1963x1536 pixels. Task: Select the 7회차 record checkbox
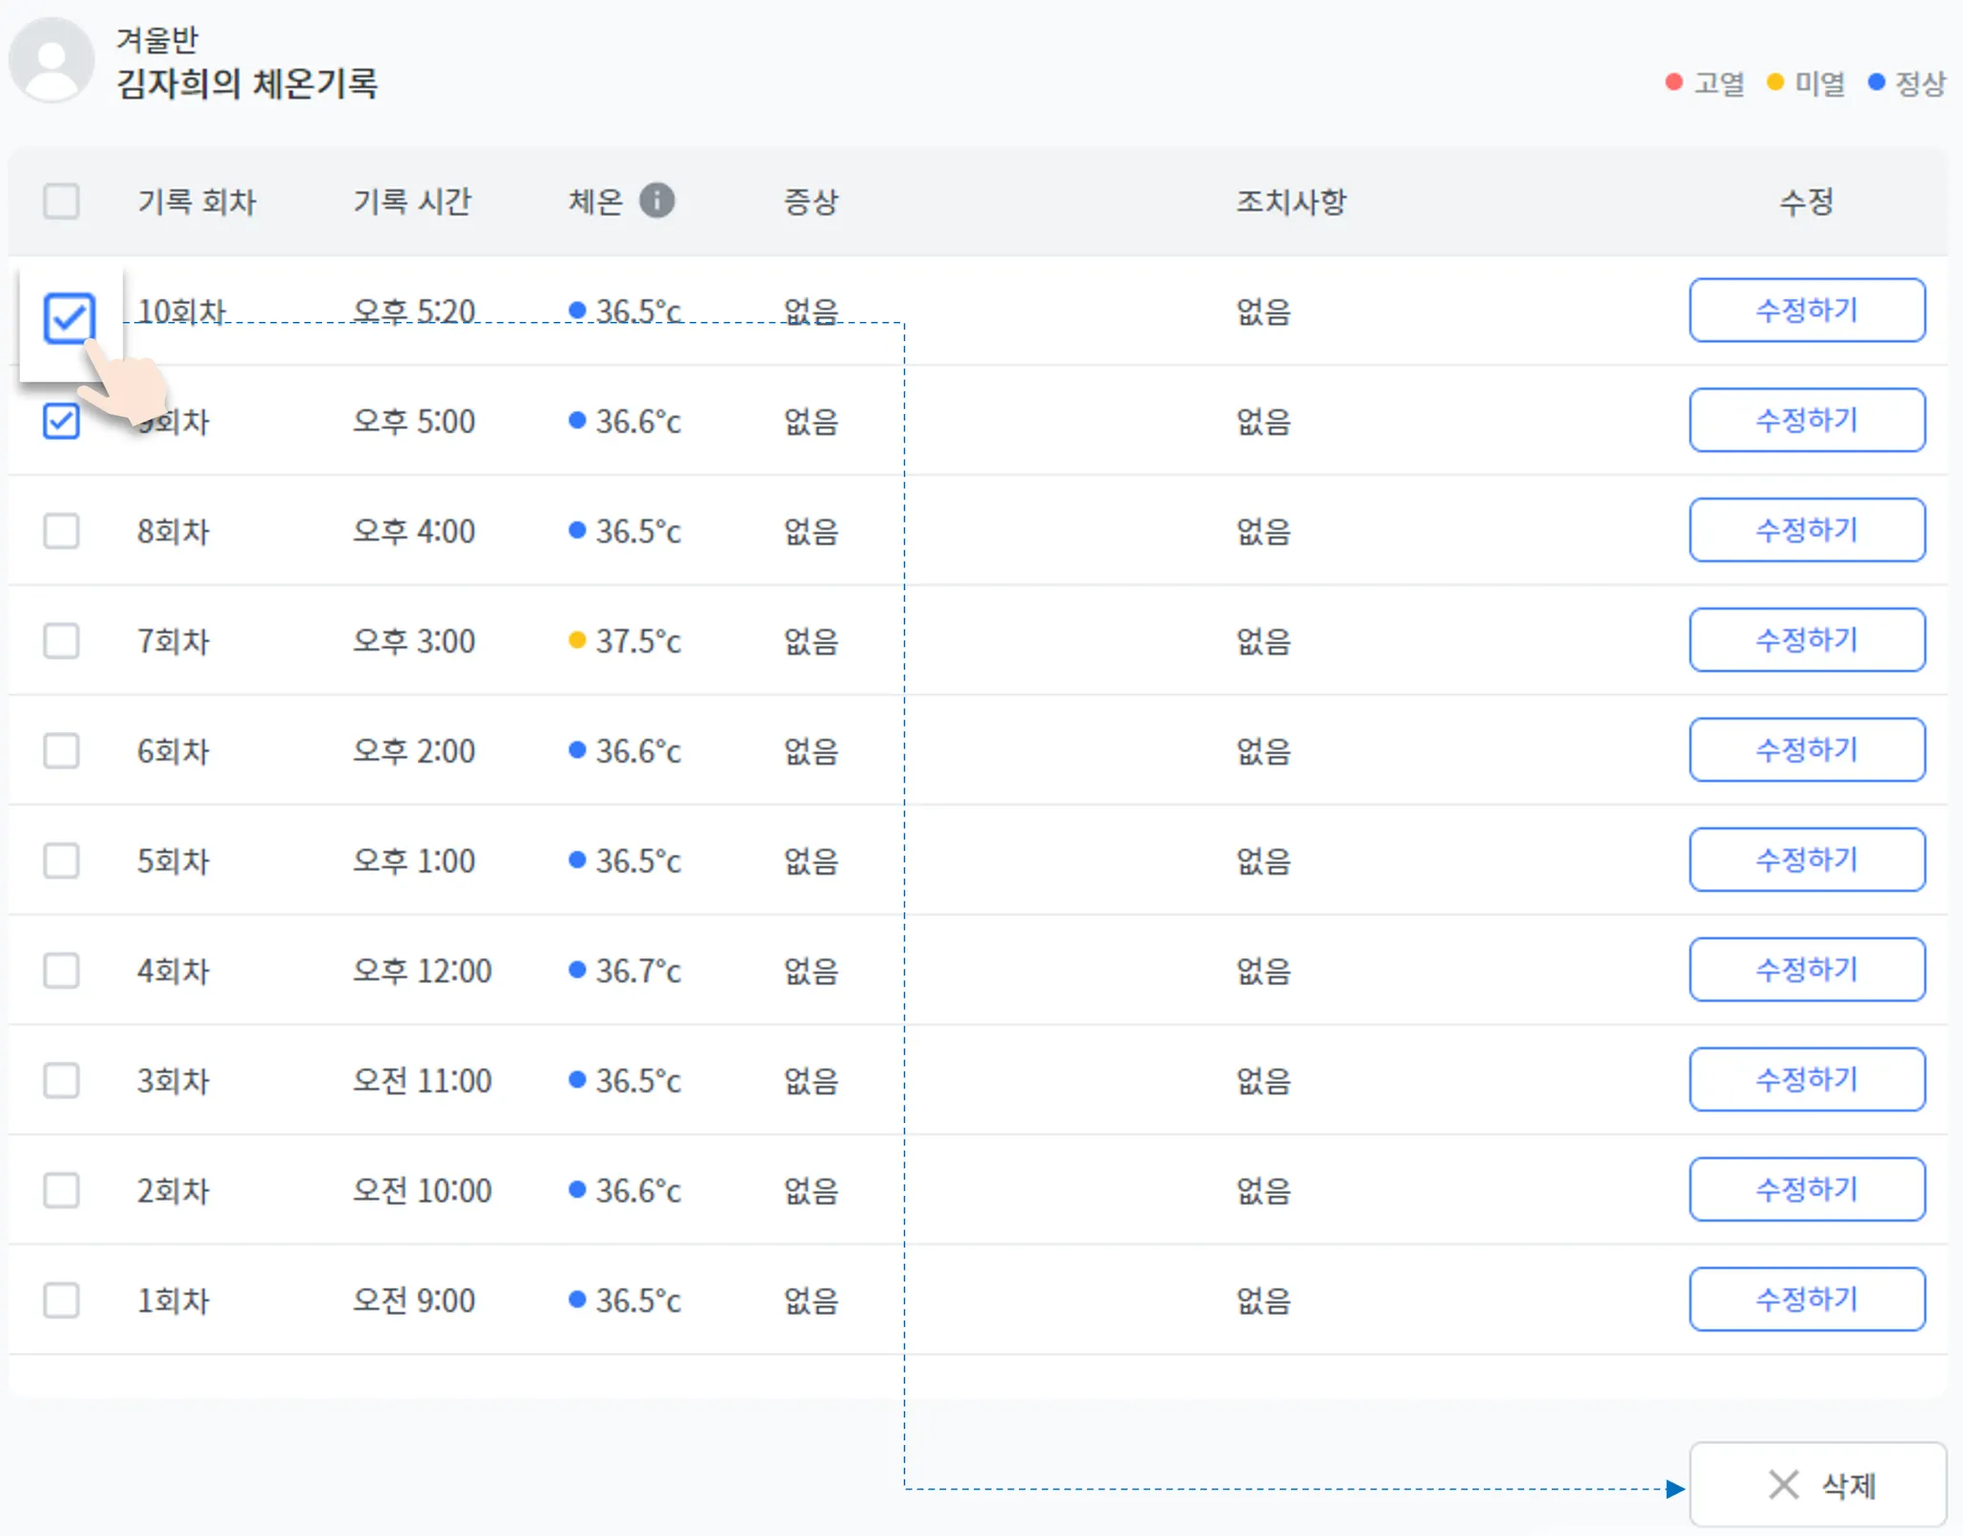(x=61, y=641)
